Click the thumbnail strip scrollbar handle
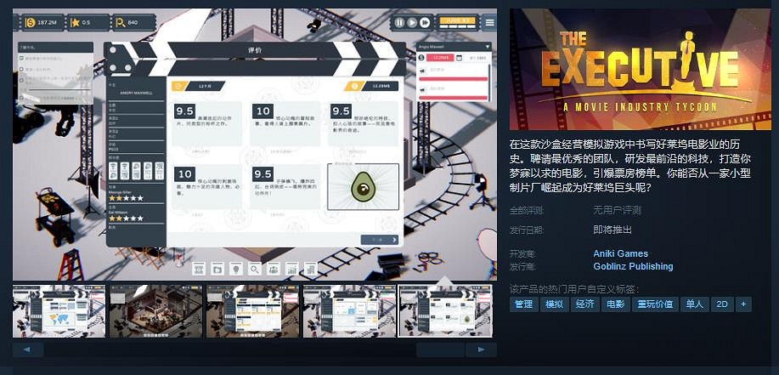The image size is (779, 375). pyautogui.click(x=440, y=349)
